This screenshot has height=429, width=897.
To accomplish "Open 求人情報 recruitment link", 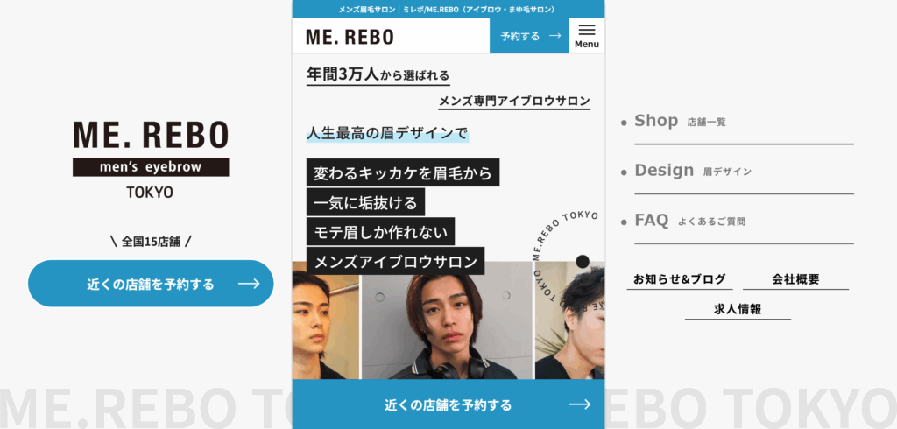I will [x=738, y=309].
